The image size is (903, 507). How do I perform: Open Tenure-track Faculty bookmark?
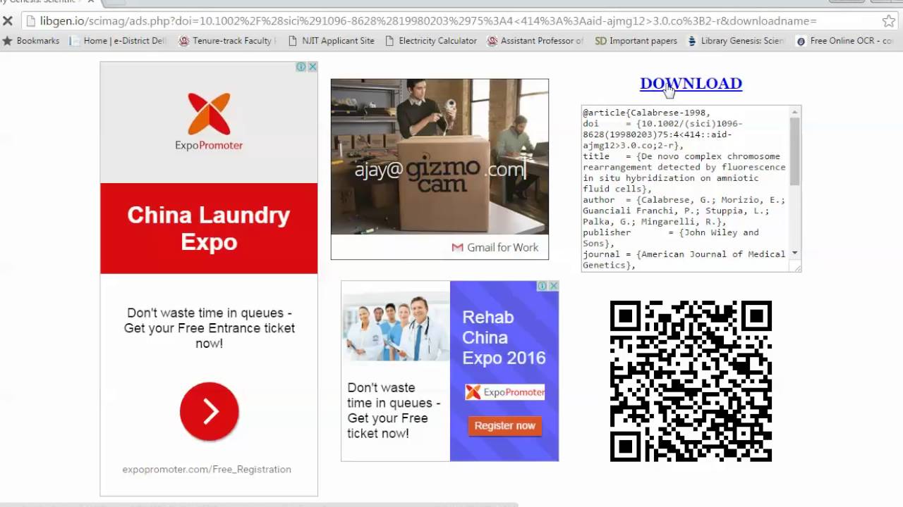coord(227,41)
